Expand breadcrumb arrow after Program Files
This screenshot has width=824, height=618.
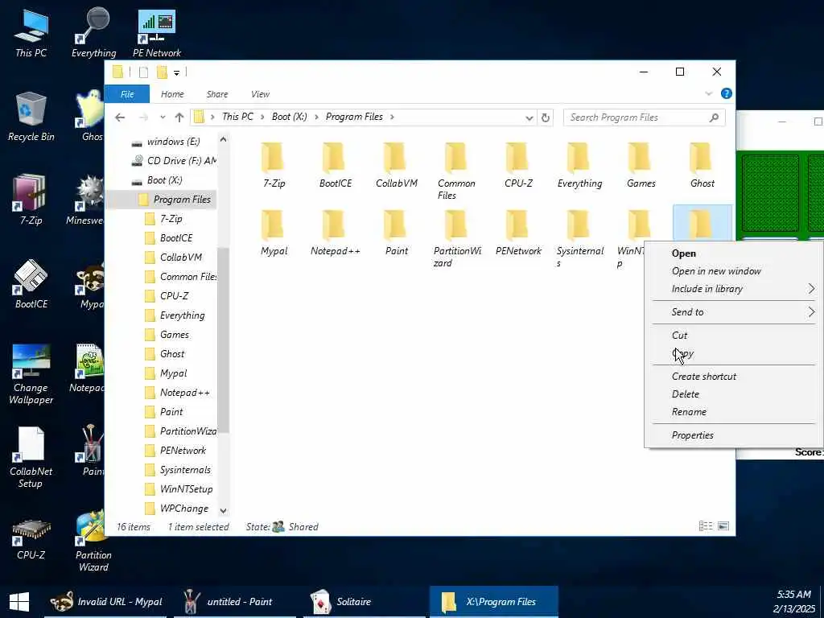[392, 117]
